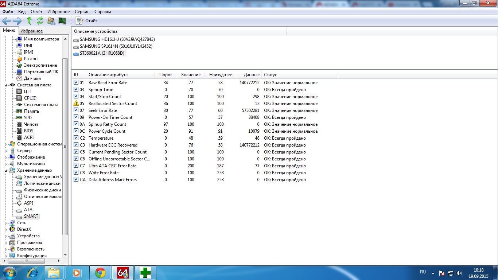Expand the Операционная система tree node

pyautogui.click(x=6, y=144)
